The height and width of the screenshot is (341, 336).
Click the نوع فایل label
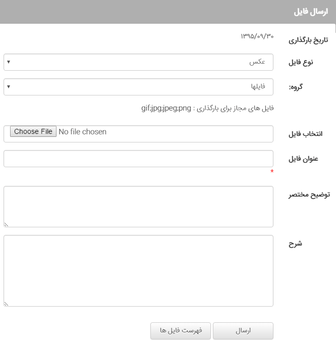tap(301, 63)
